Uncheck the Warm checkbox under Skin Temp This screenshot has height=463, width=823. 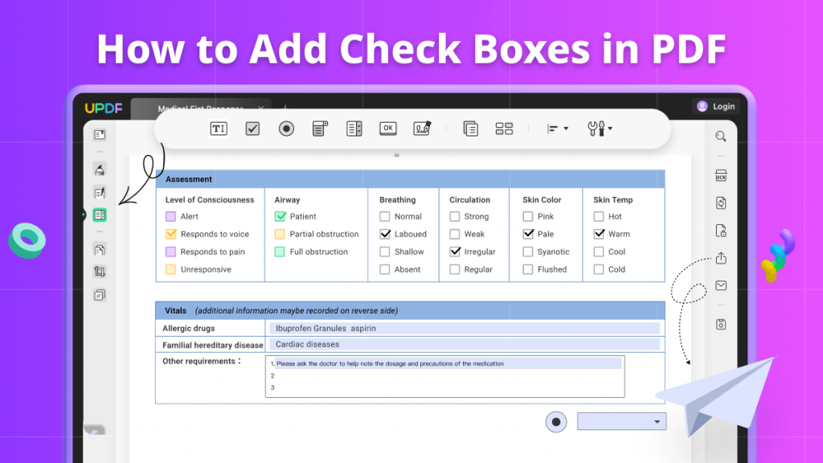[x=598, y=234]
